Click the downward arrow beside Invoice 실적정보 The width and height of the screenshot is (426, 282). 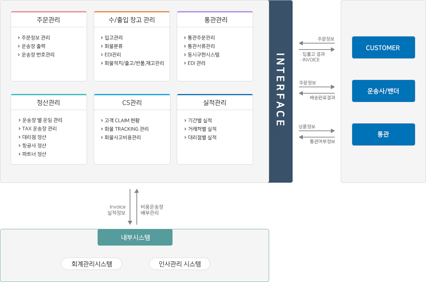point(130,207)
